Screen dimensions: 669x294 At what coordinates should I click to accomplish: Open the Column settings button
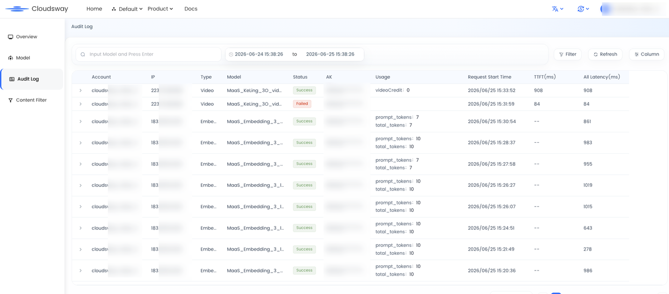(x=647, y=54)
